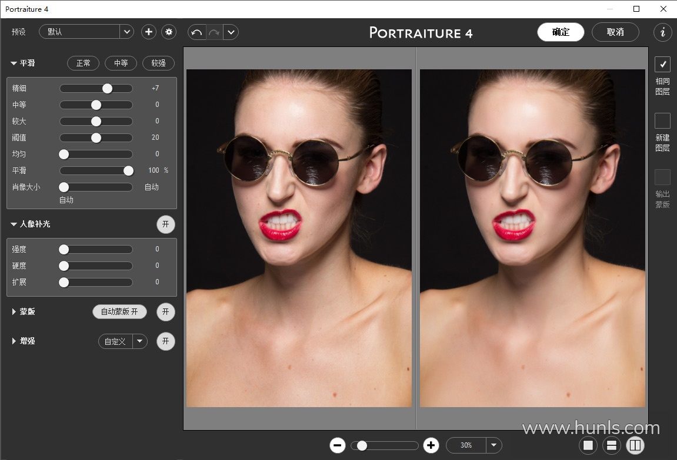The width and height of the screenshot is (677, 460).
Task: Expand the 蒙版 section
Action: click(x=14, y=311)
